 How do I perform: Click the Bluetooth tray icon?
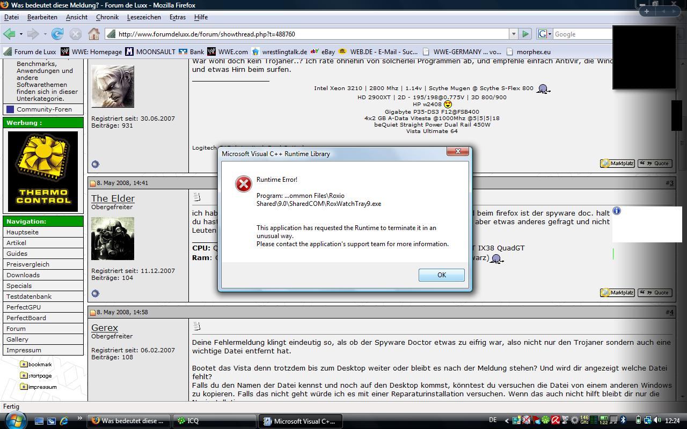[x=623, y=420]
